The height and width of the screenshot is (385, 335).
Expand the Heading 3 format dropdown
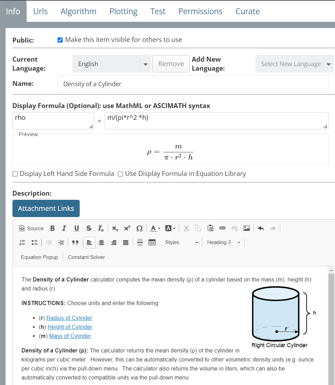[x=223, y=242]
